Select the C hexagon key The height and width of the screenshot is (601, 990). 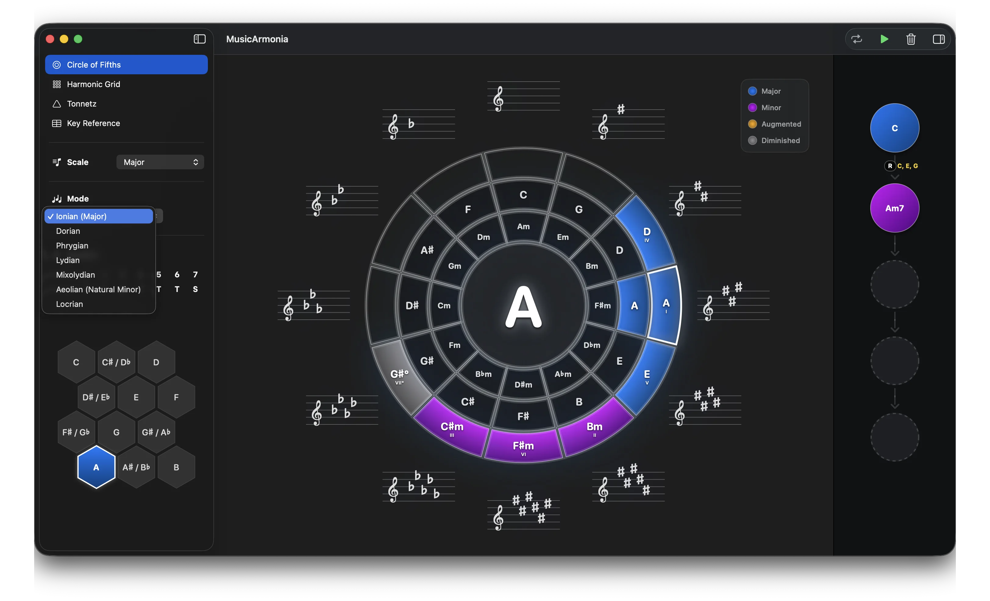click(76, 362)
